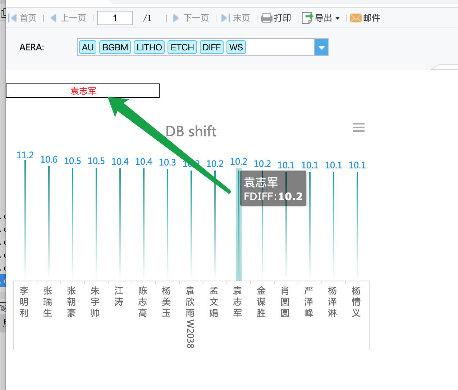Deselect the LITHO area tag
Screen dimensions: 458x390
pos(149,47)
